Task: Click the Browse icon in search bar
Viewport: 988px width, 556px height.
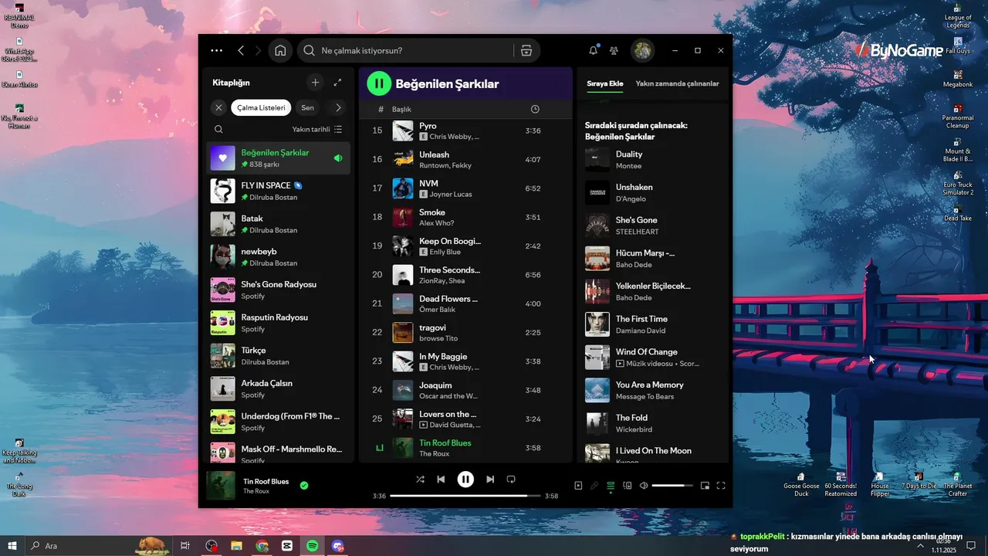Action: point(526,50)
